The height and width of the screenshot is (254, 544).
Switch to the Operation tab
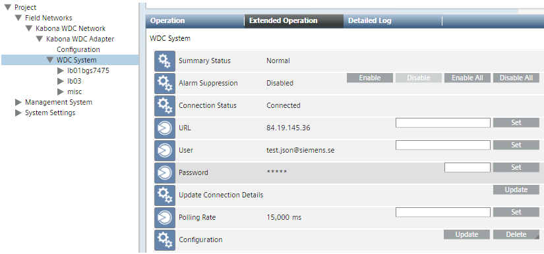[195, 21]
